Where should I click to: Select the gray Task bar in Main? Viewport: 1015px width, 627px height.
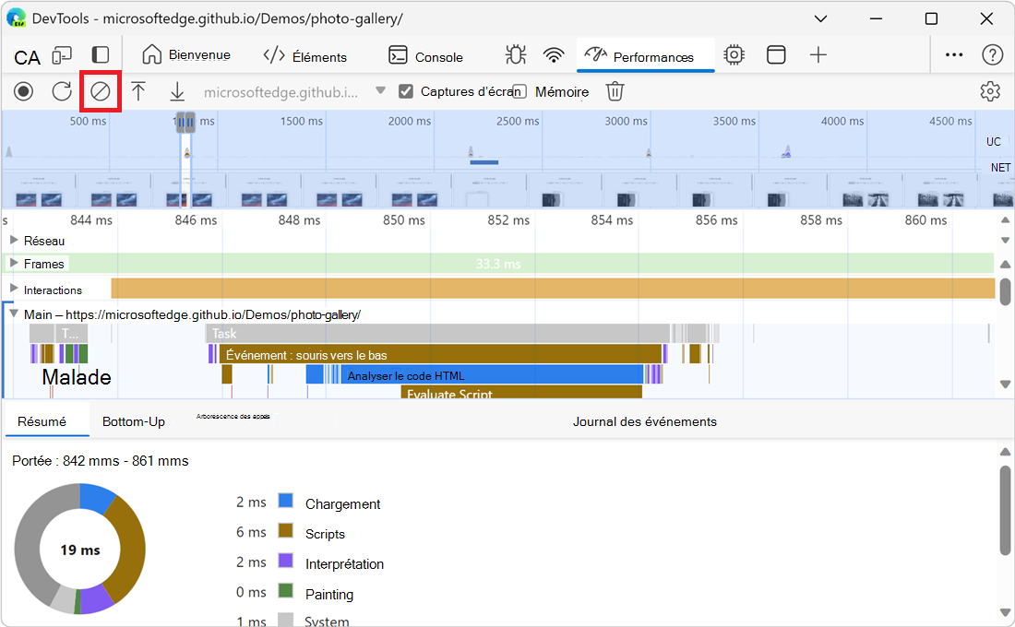click(437, 333)
